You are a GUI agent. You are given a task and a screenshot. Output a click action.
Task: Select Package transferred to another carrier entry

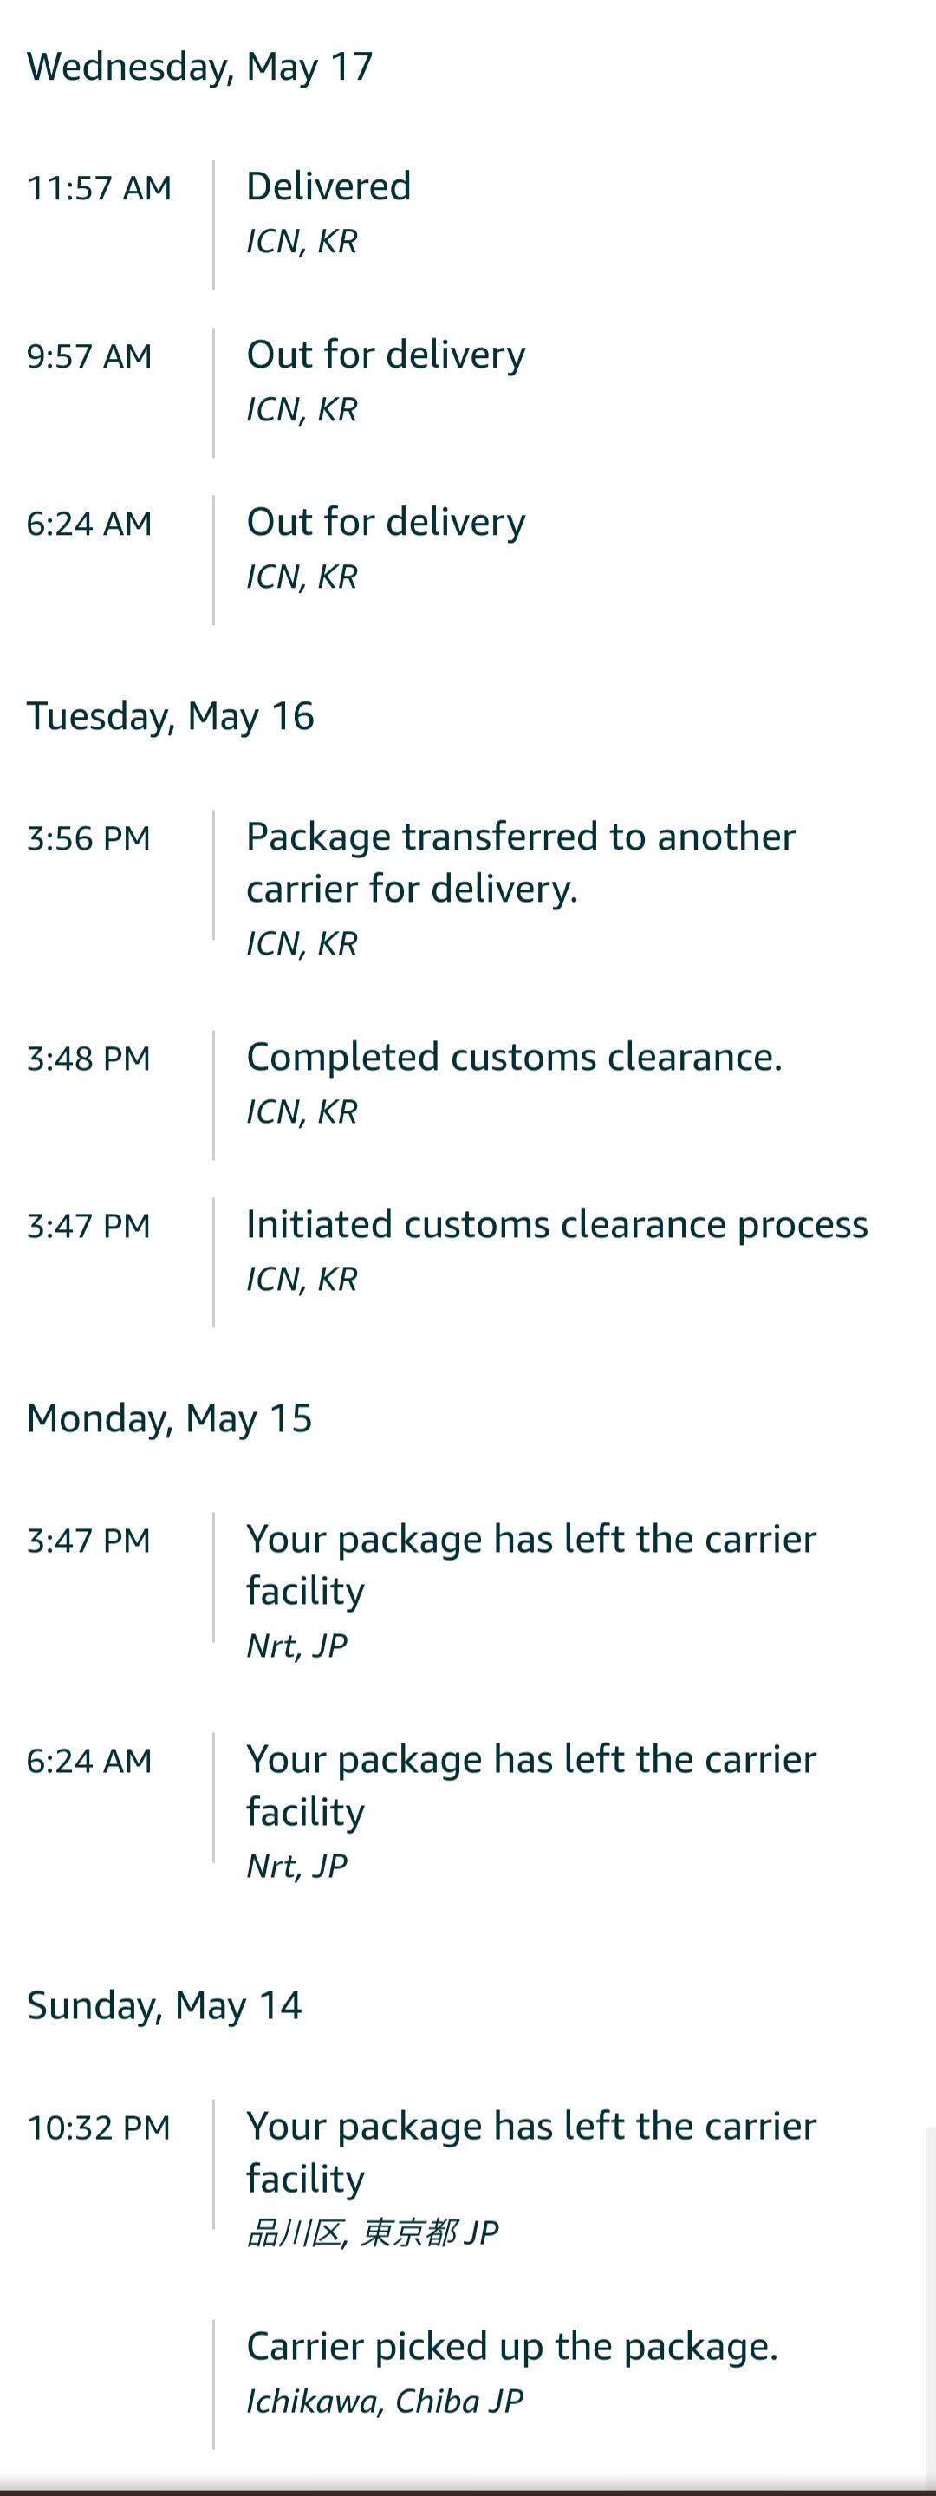click(520, 862)
